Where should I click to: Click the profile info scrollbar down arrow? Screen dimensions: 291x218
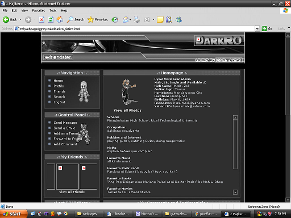point(235,192)
